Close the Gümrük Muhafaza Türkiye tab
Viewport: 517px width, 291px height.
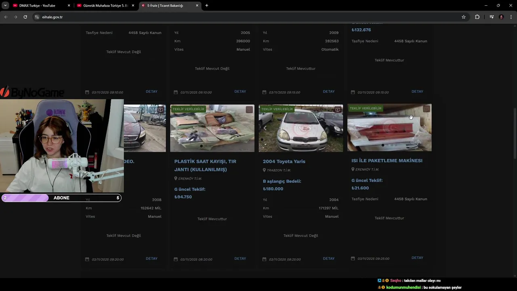tap(133, 6)
